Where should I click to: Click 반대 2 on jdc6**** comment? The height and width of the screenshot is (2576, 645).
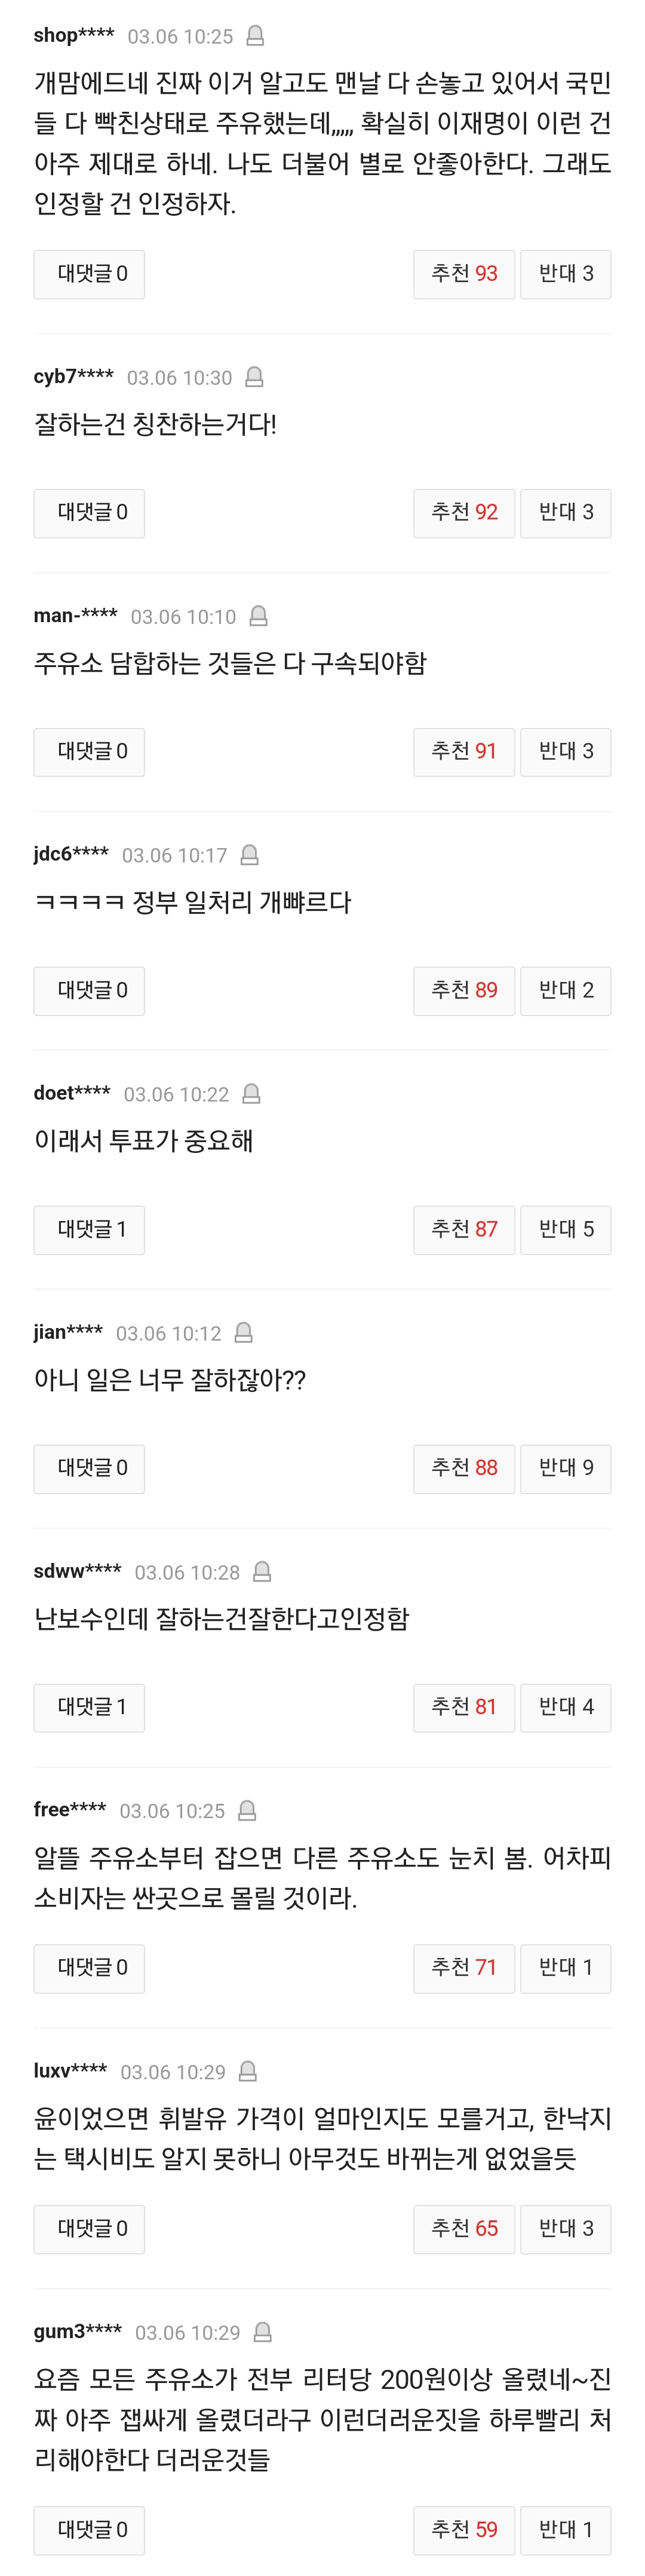[x=566, y=990]
